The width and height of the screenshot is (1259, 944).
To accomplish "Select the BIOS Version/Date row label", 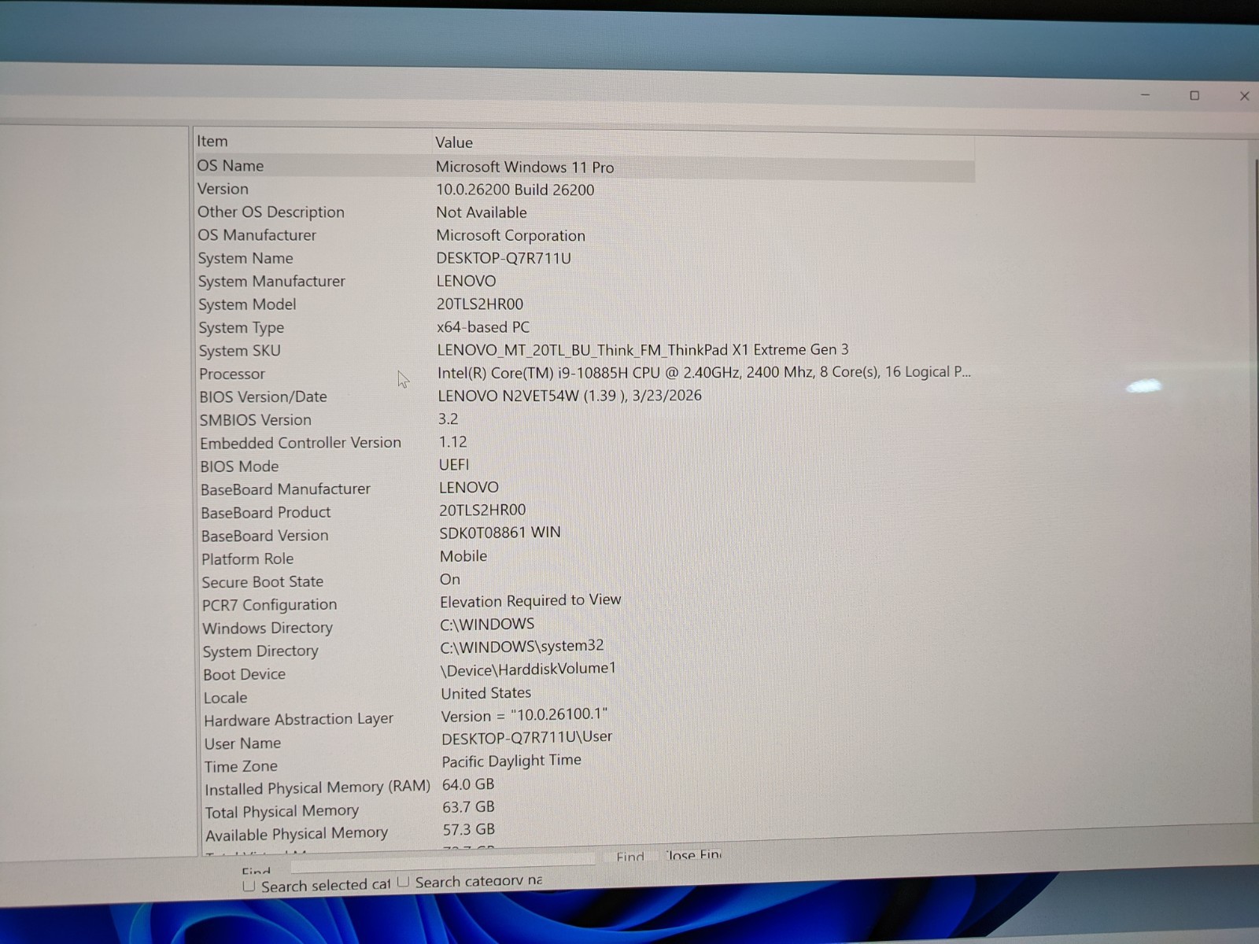I will point(263,396).
